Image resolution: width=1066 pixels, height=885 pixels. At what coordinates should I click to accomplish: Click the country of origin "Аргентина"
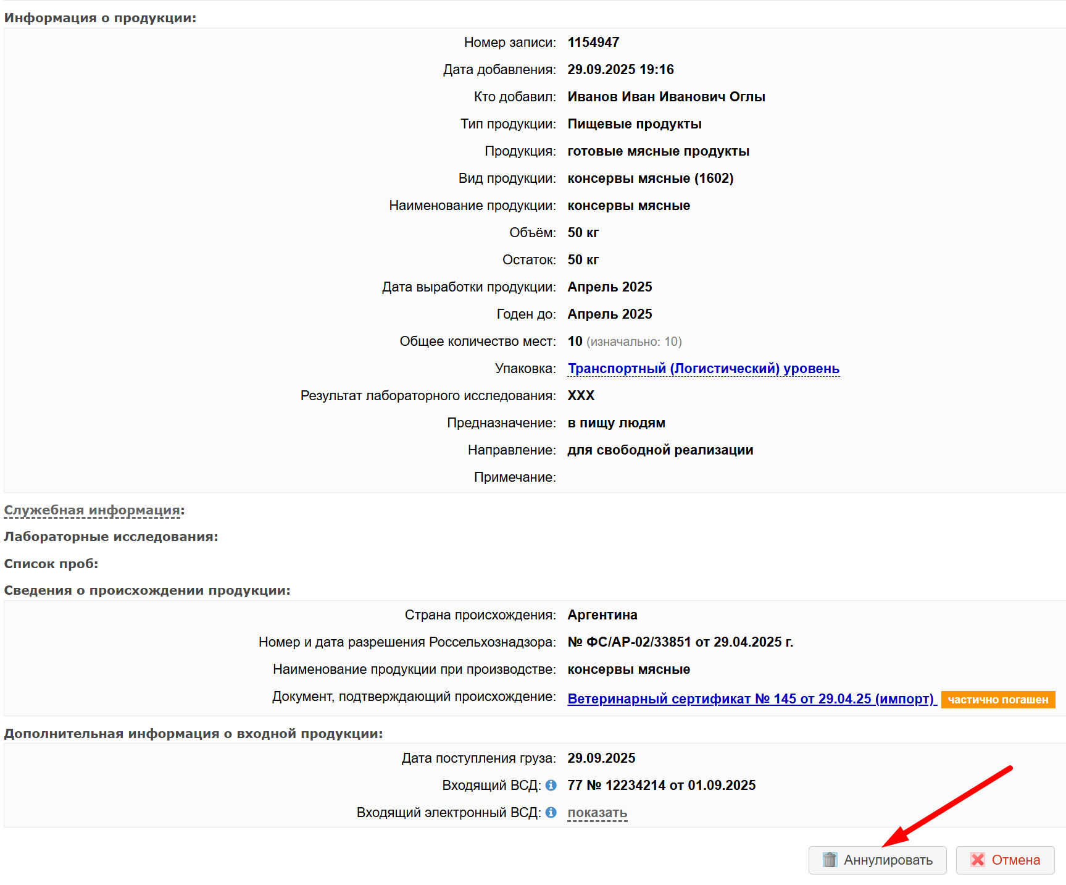click(x=602, y=615)
